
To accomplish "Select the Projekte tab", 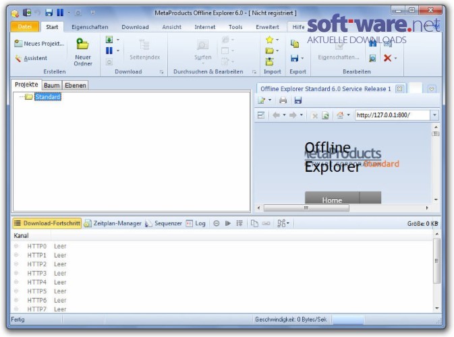I will click(x=26, y=84).
